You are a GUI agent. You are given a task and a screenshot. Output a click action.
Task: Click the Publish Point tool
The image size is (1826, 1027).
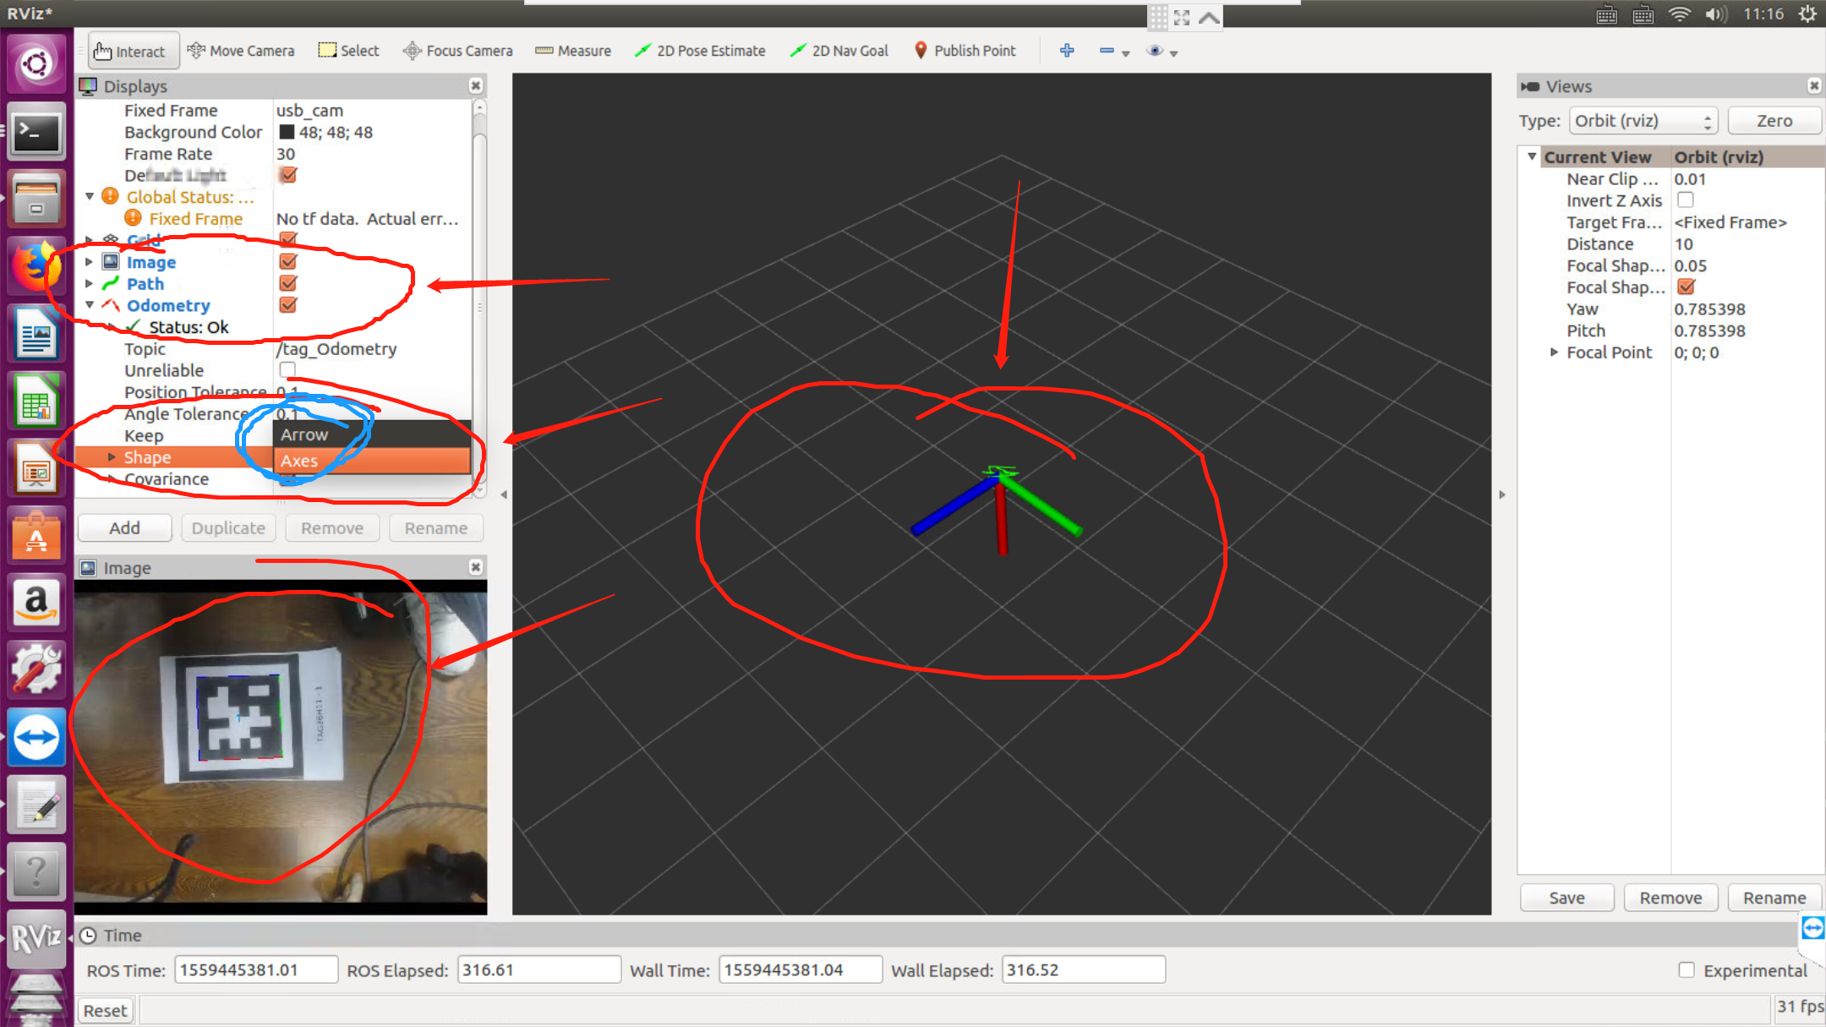(x=965, y=51)
